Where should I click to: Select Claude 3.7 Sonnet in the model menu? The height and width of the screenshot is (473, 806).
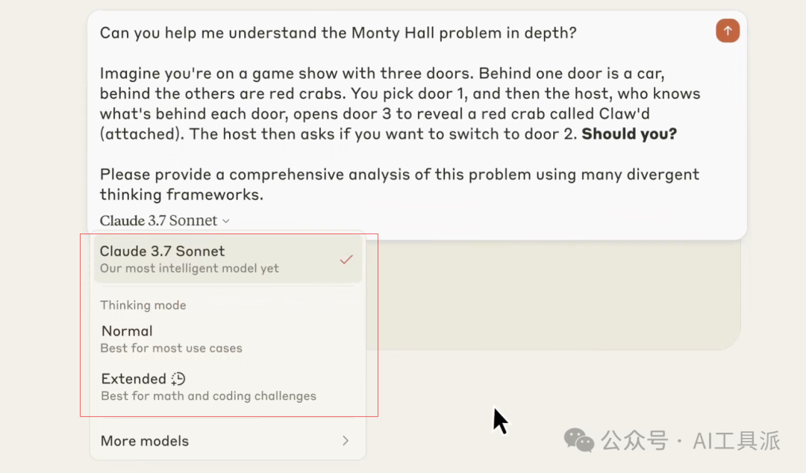tap(163, 251)
